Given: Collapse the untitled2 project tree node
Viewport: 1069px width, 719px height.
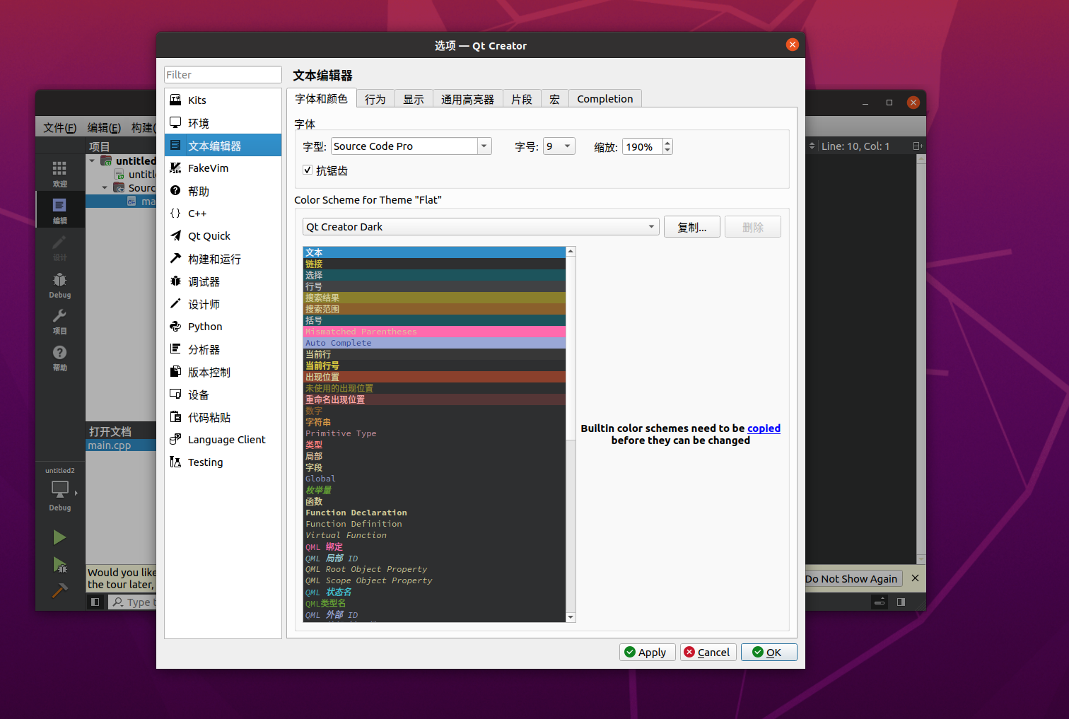Looking at the screenshot, I should [92, 160].
